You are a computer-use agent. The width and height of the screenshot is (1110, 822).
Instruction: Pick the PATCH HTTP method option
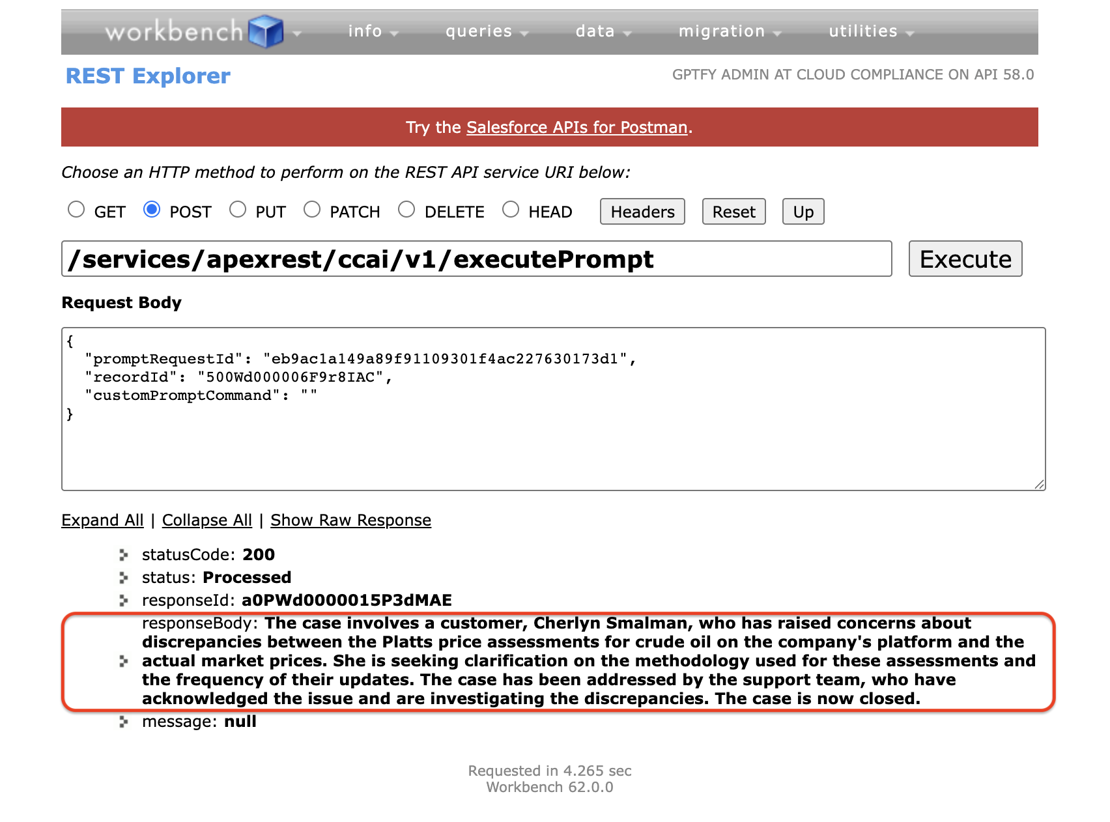tap(312, 210)
